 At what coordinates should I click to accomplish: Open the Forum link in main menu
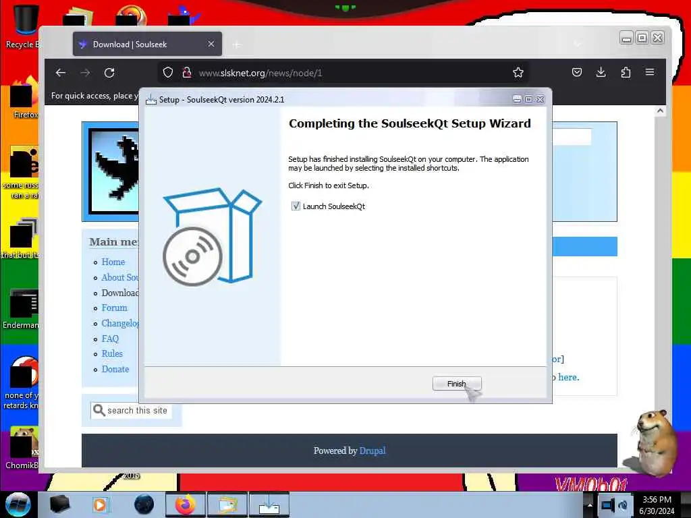coord(114,308)
